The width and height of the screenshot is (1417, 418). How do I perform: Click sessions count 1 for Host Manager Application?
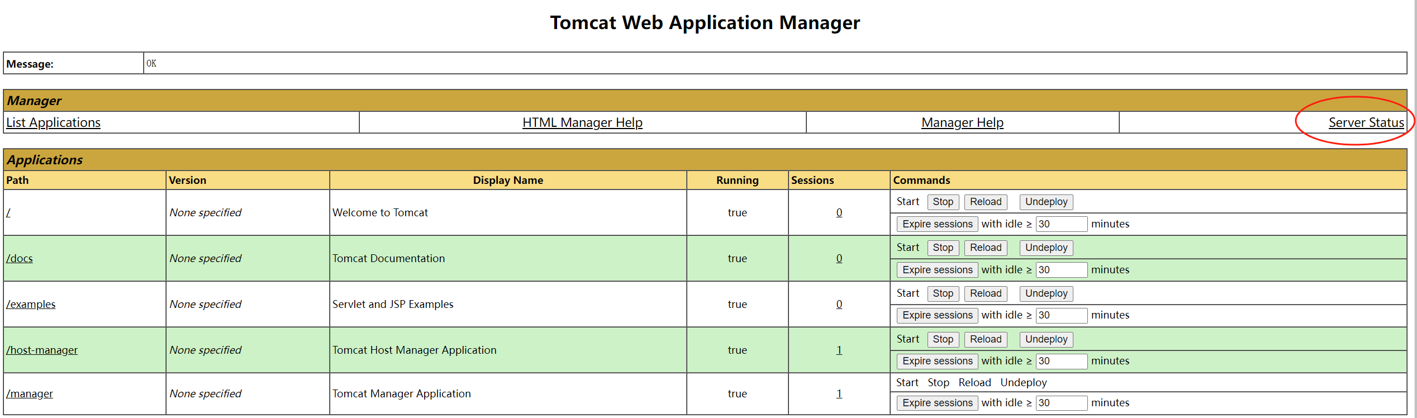(x=839, y=350)
